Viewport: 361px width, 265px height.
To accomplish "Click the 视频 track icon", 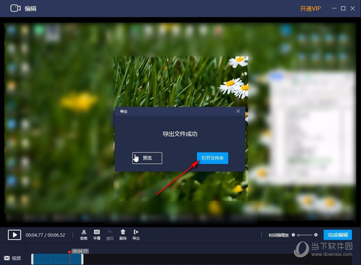I will tap(7, 258).
